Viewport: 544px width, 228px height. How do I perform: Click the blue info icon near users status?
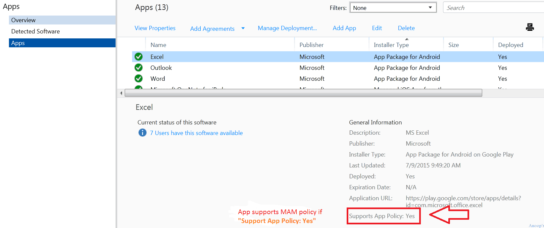click(142, 133)
